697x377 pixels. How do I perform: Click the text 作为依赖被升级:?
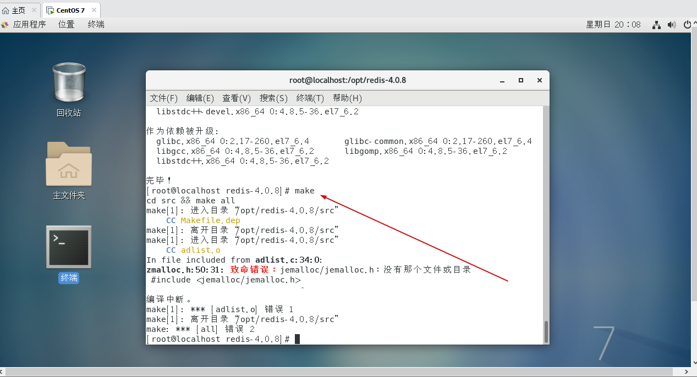(183, 131)
